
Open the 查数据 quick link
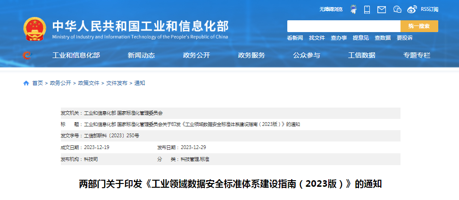(383, 38)
